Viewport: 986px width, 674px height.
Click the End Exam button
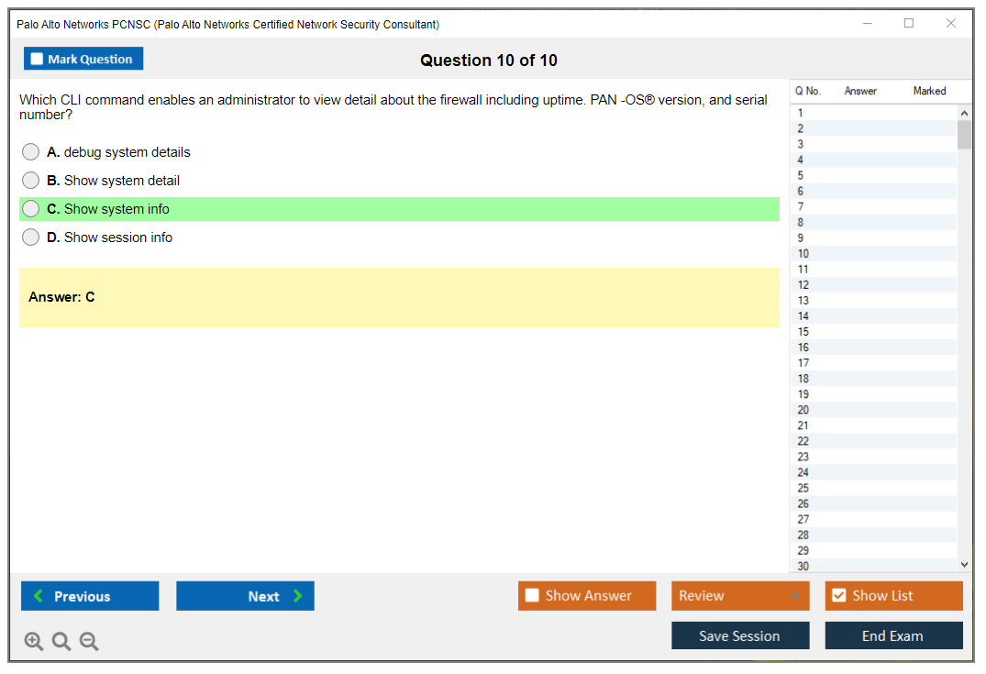(893, 635)
